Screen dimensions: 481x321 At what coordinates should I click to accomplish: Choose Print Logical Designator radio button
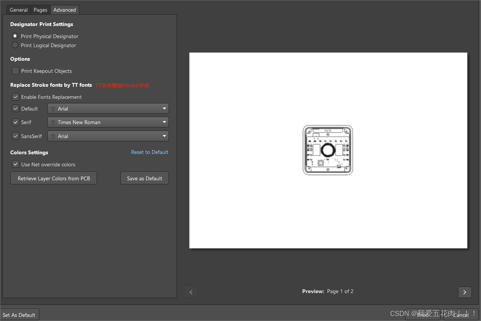(15, 45)
